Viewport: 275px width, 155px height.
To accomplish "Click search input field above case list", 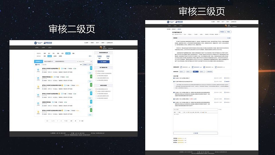I will click(x=84, y=61).
